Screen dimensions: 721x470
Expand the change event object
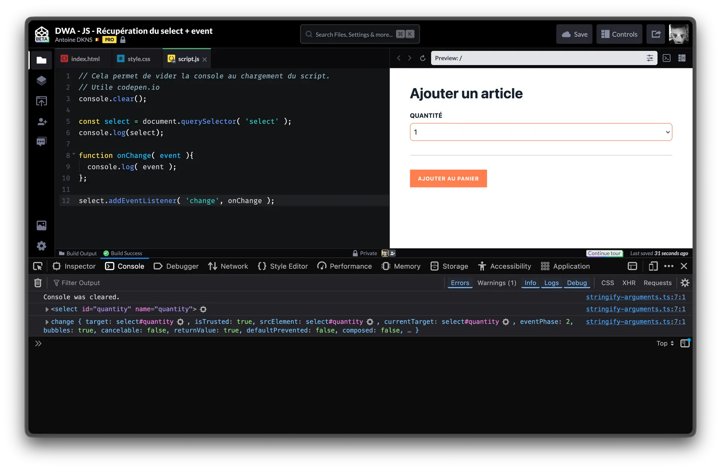click(x=47, y=322)
